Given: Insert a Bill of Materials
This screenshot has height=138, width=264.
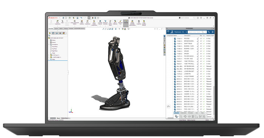Looking at the screenshot, I should (115, 22).
